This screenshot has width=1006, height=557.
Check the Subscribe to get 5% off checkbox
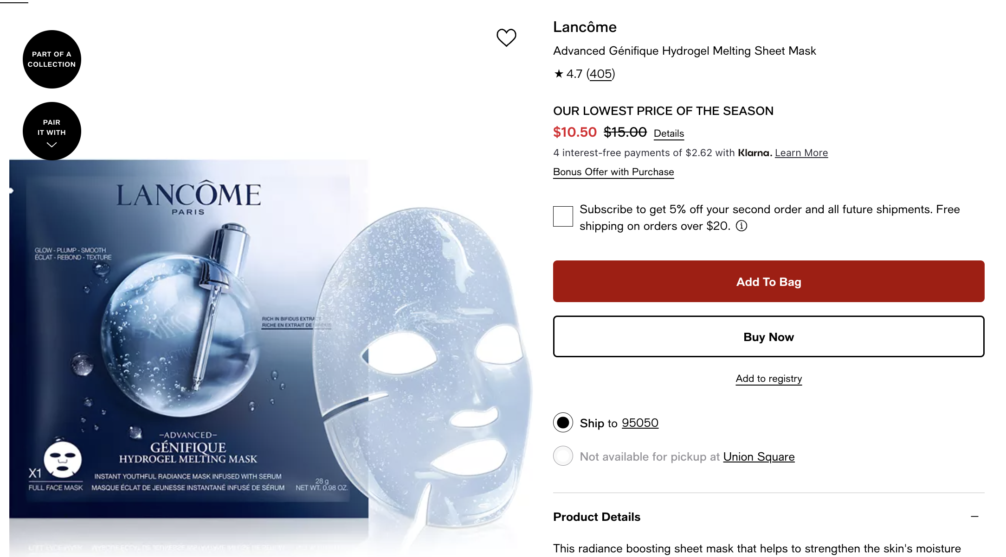pyautogui.click(x=563, y=216)
